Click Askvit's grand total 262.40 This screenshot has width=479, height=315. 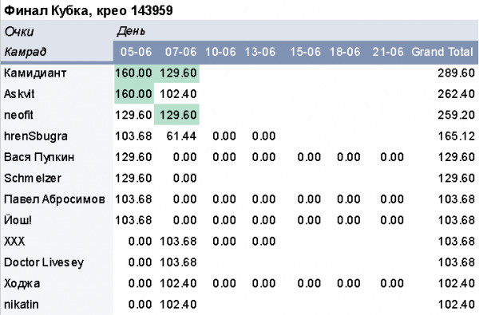point(456,94)
